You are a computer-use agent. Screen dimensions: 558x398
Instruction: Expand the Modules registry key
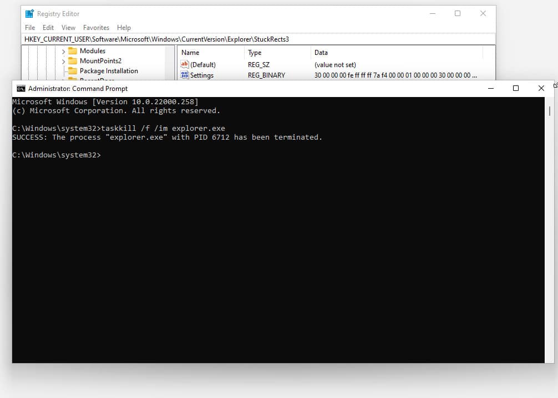pyautogui.click(x=63, y=50)
